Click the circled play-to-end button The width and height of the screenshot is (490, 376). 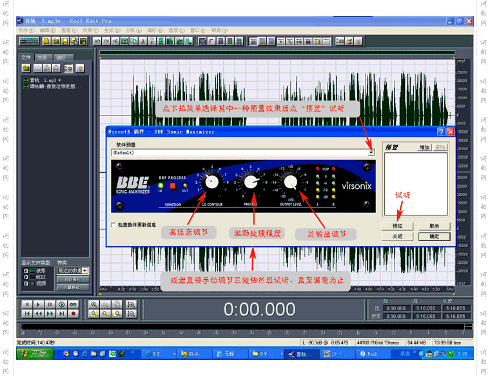pyautogui.click(x=61, y=304)
